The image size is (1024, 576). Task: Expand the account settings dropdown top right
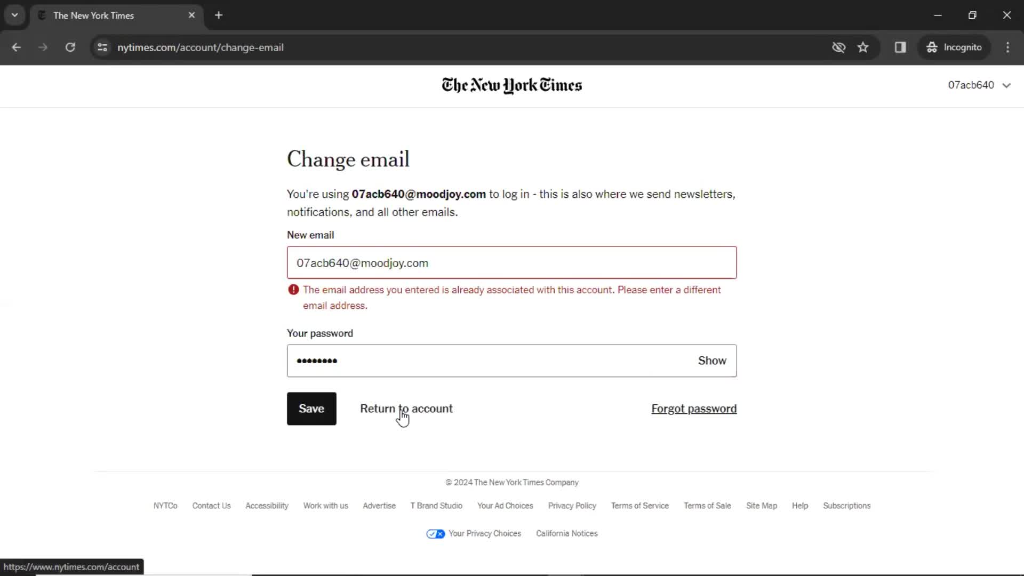(x=980, y=85)
